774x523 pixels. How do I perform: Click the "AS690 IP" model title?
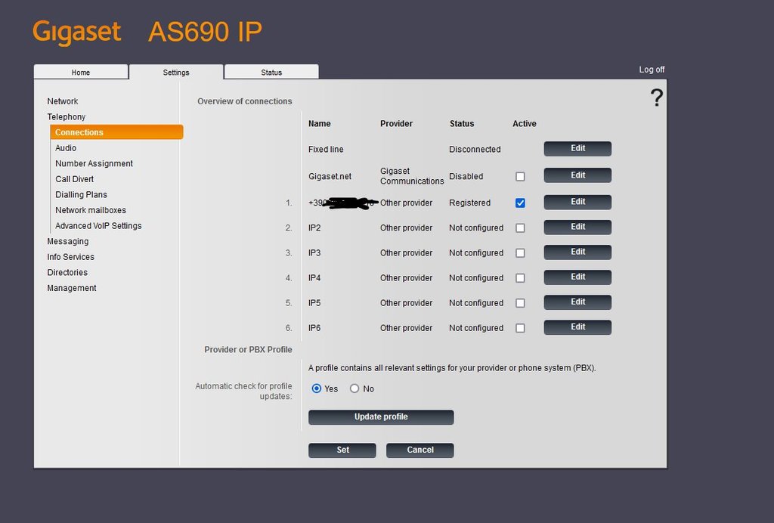coord(205,32)
